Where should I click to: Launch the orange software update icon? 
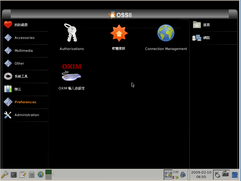(x=119, y=33)
